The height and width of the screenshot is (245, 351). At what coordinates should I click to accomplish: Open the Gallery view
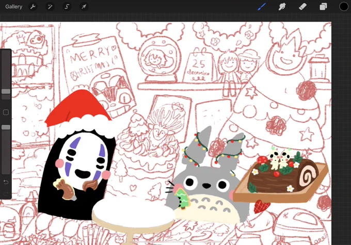click(13, 7)
